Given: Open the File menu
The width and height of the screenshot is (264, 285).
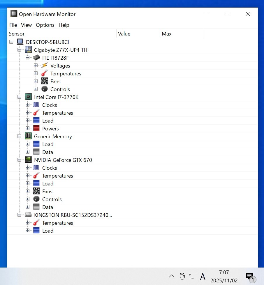Looking at the screenshot, I should [13, 25].
